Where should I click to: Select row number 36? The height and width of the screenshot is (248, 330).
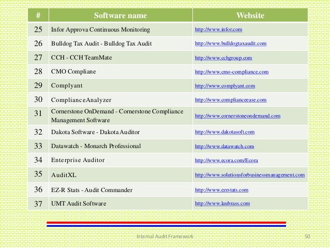point(38,189)
